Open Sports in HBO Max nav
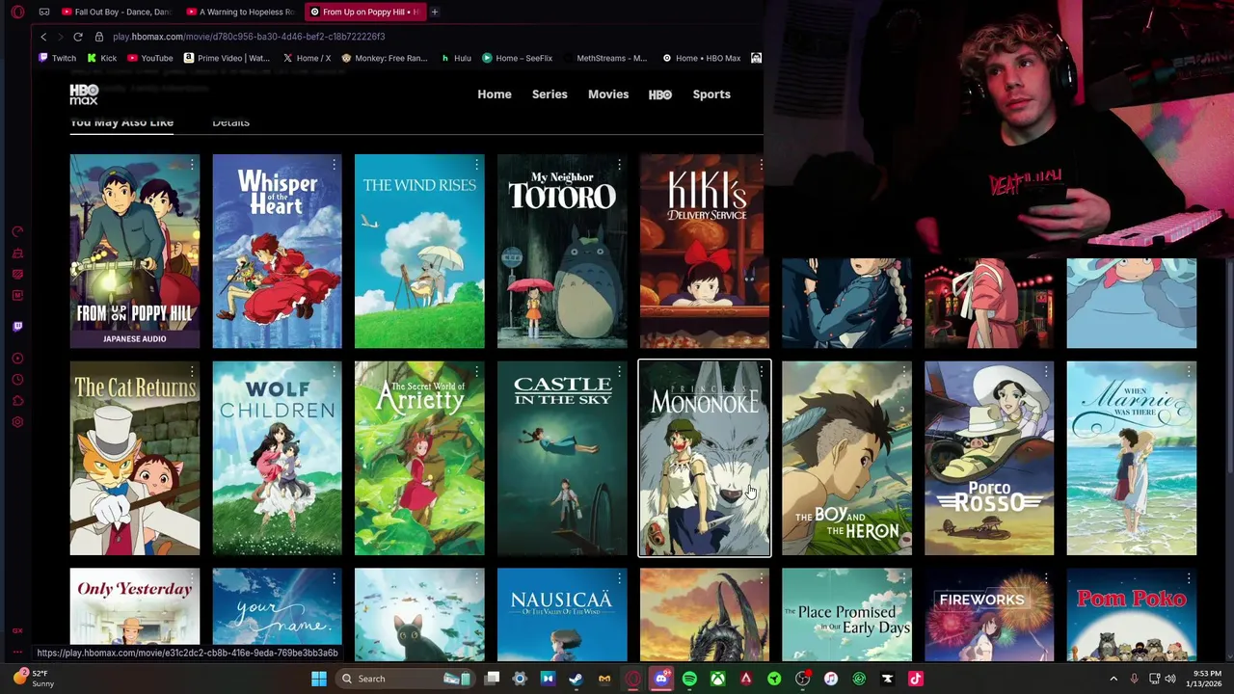The image size is (1234, 694). (x=711, y=94)
